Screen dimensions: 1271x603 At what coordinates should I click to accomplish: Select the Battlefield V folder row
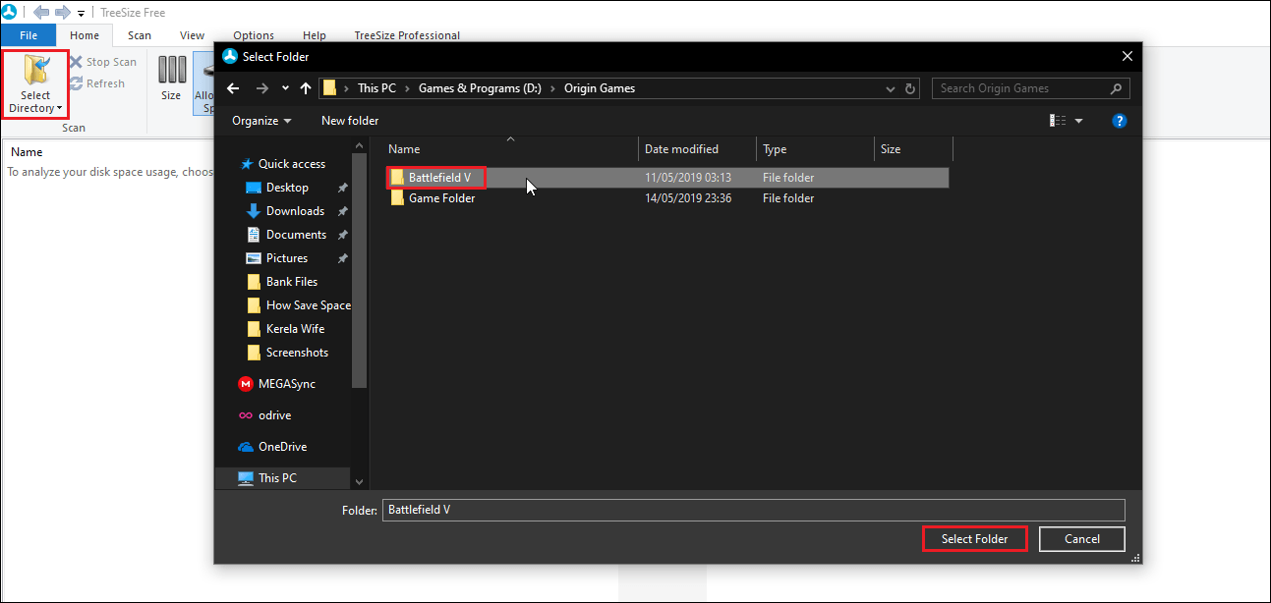tap(667, 178)
